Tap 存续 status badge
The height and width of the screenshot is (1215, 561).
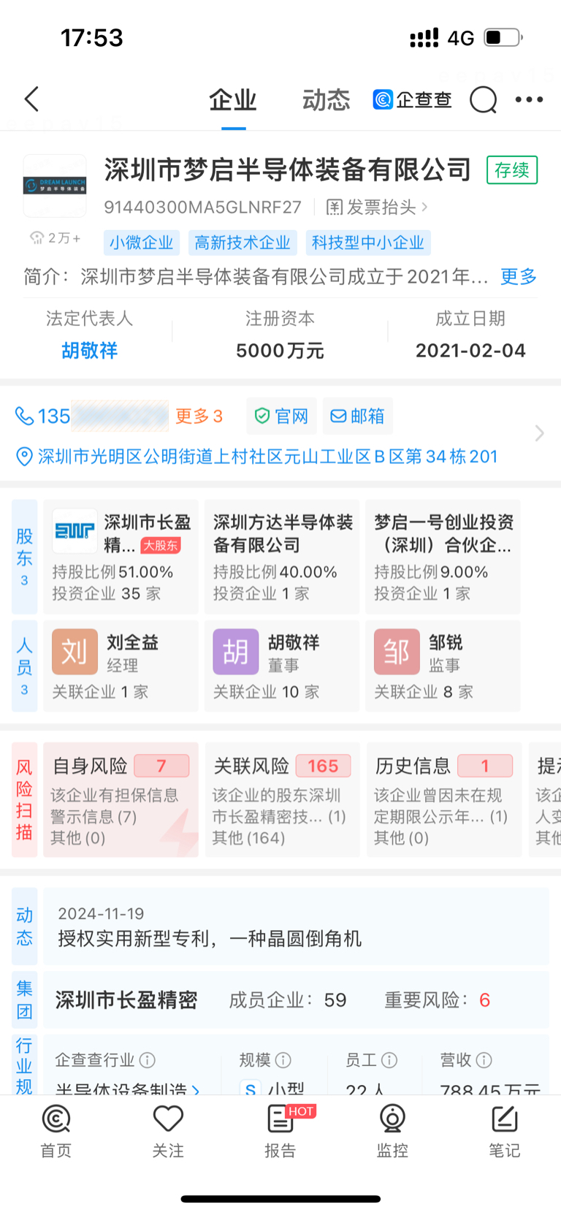(512, 170)
